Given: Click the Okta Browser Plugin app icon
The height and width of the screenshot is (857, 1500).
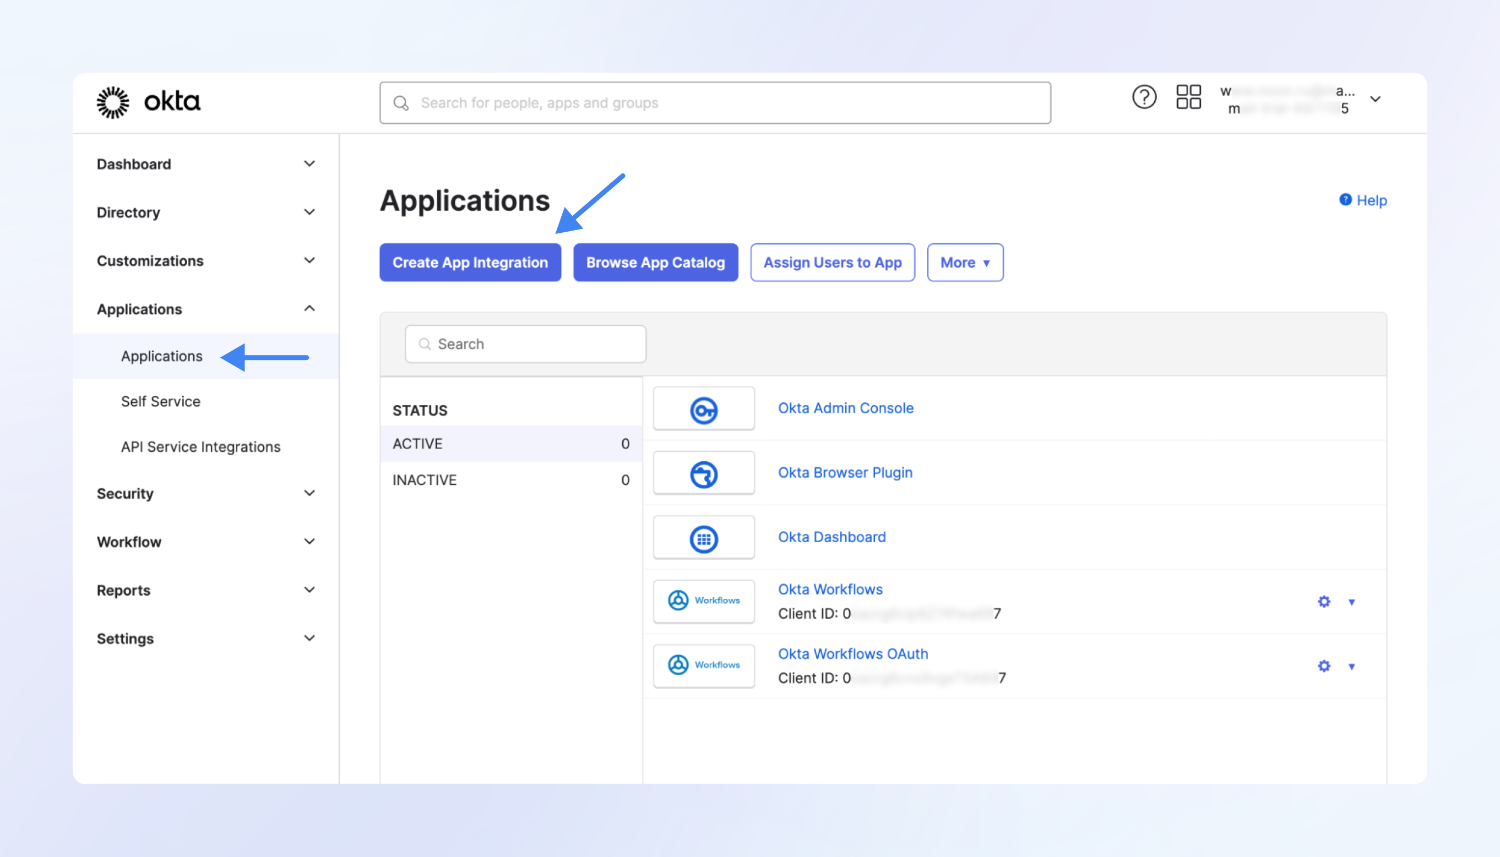Looking at the screenshot, I should click(704, 474).
